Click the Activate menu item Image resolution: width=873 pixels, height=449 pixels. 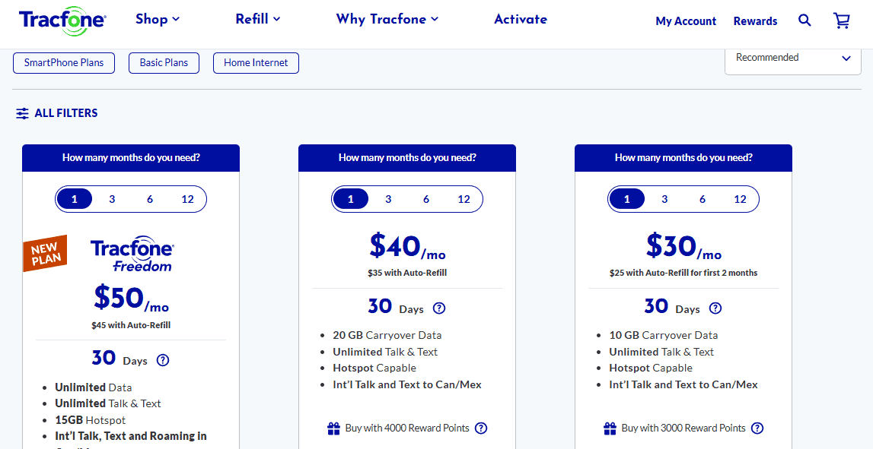click(521, 19)
